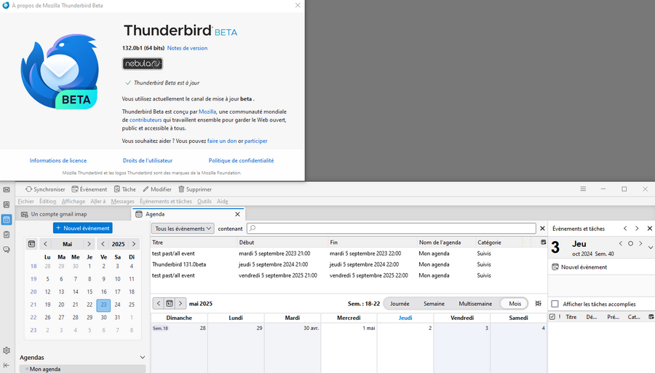Open the Évènements et tâches menu

[x=166, y=201]
